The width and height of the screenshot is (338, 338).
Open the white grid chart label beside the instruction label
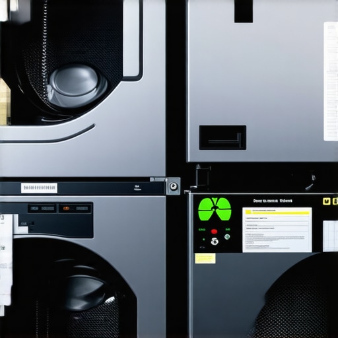pyautogui.click(x=330, y=236)
